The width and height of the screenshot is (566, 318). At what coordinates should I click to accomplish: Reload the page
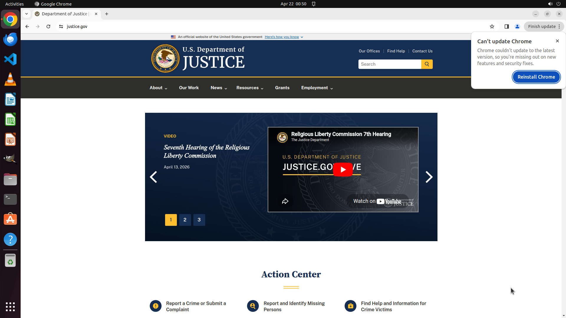tap(48, 26)
